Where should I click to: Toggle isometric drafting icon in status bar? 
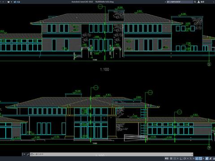coord(190,158)
